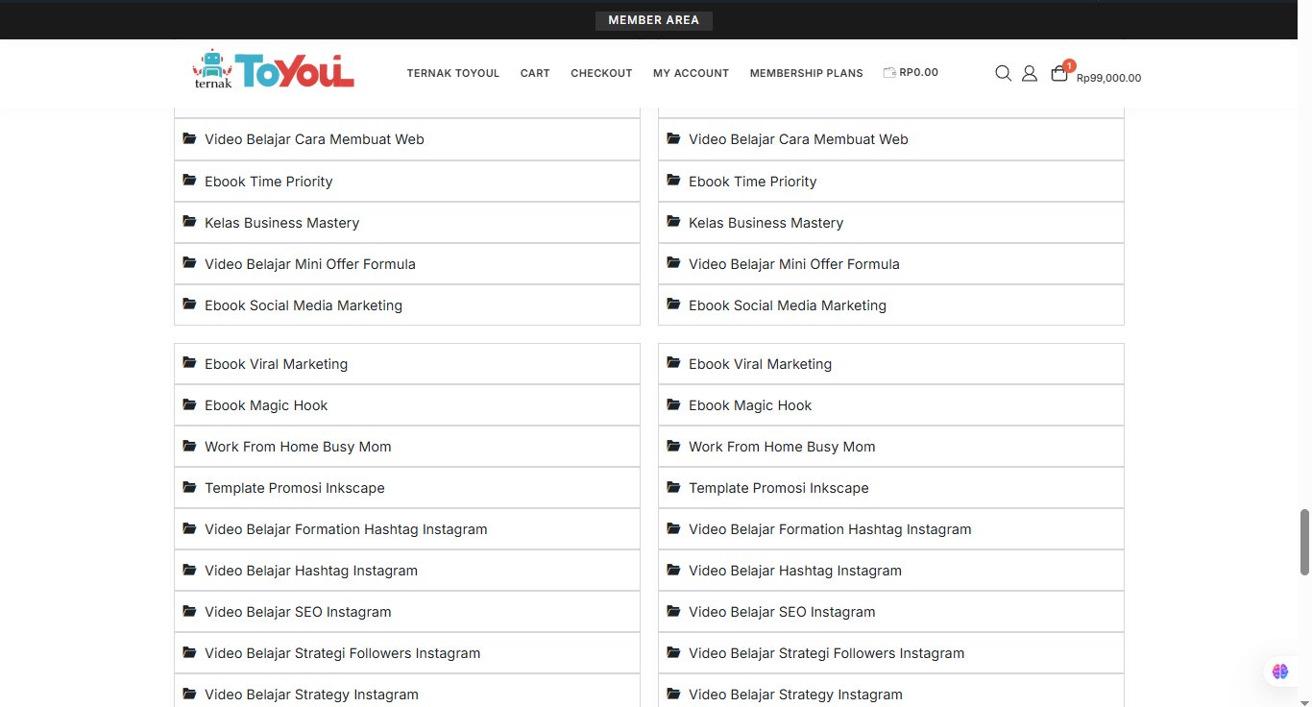Open Video Belajar Hashtag Instagram, right list
Viewport: 1312px width, 707px height.
(x=795, y=571)
